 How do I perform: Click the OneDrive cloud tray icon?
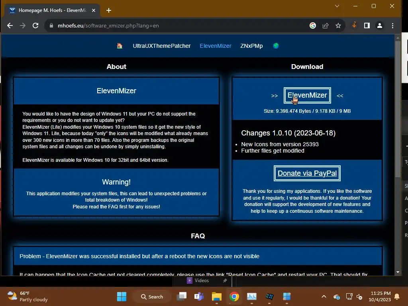tap(336, 296)
